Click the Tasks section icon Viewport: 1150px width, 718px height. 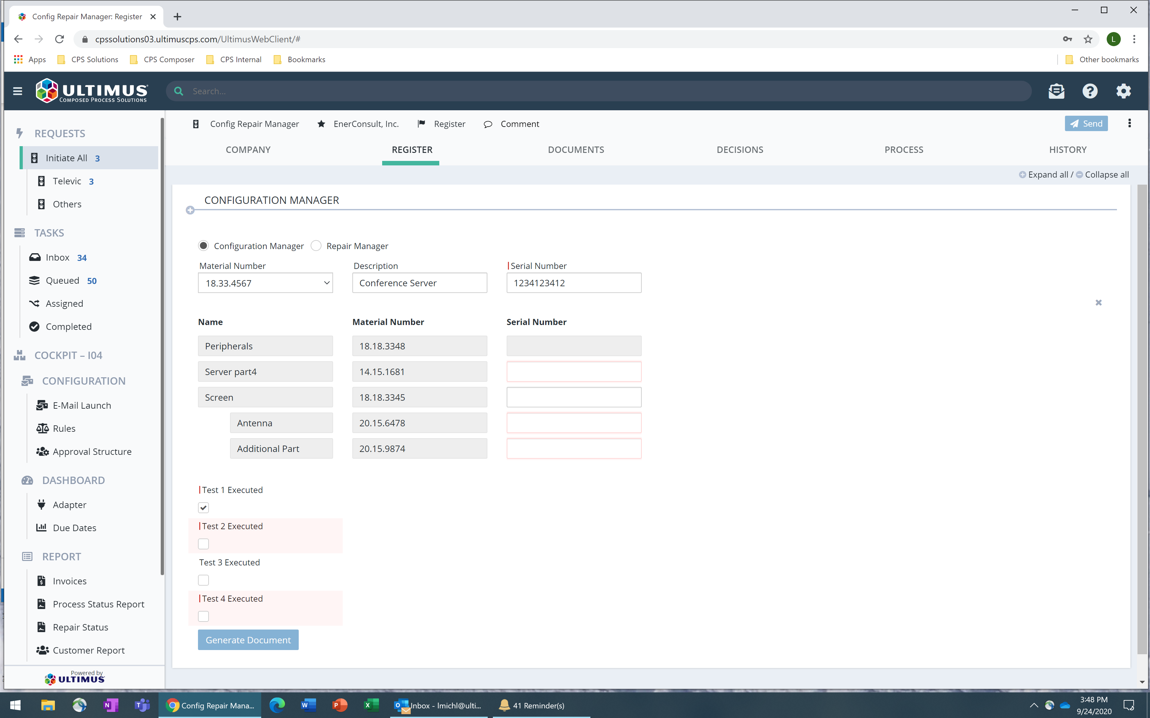pos(20,233)
